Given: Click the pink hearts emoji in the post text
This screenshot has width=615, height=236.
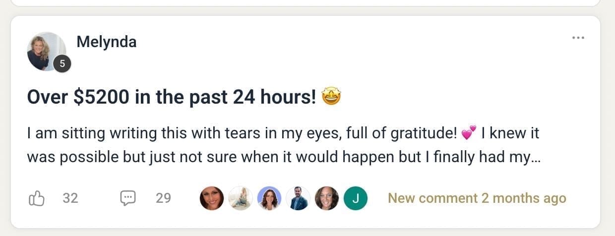Looking at the screenshot, I should tap(468, 133).
